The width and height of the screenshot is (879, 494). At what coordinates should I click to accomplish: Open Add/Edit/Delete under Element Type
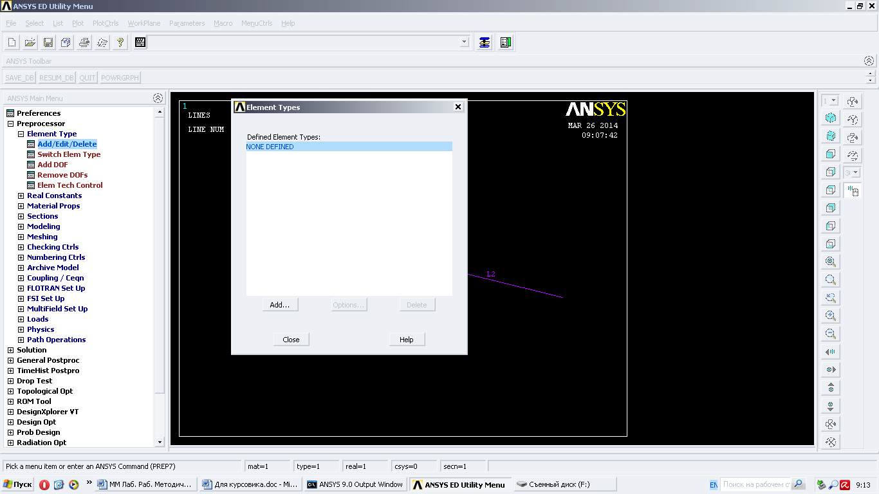(x=67, y=144)
